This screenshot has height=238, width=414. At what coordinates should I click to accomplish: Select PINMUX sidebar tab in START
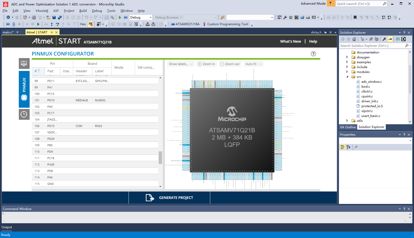click(24, 89)
